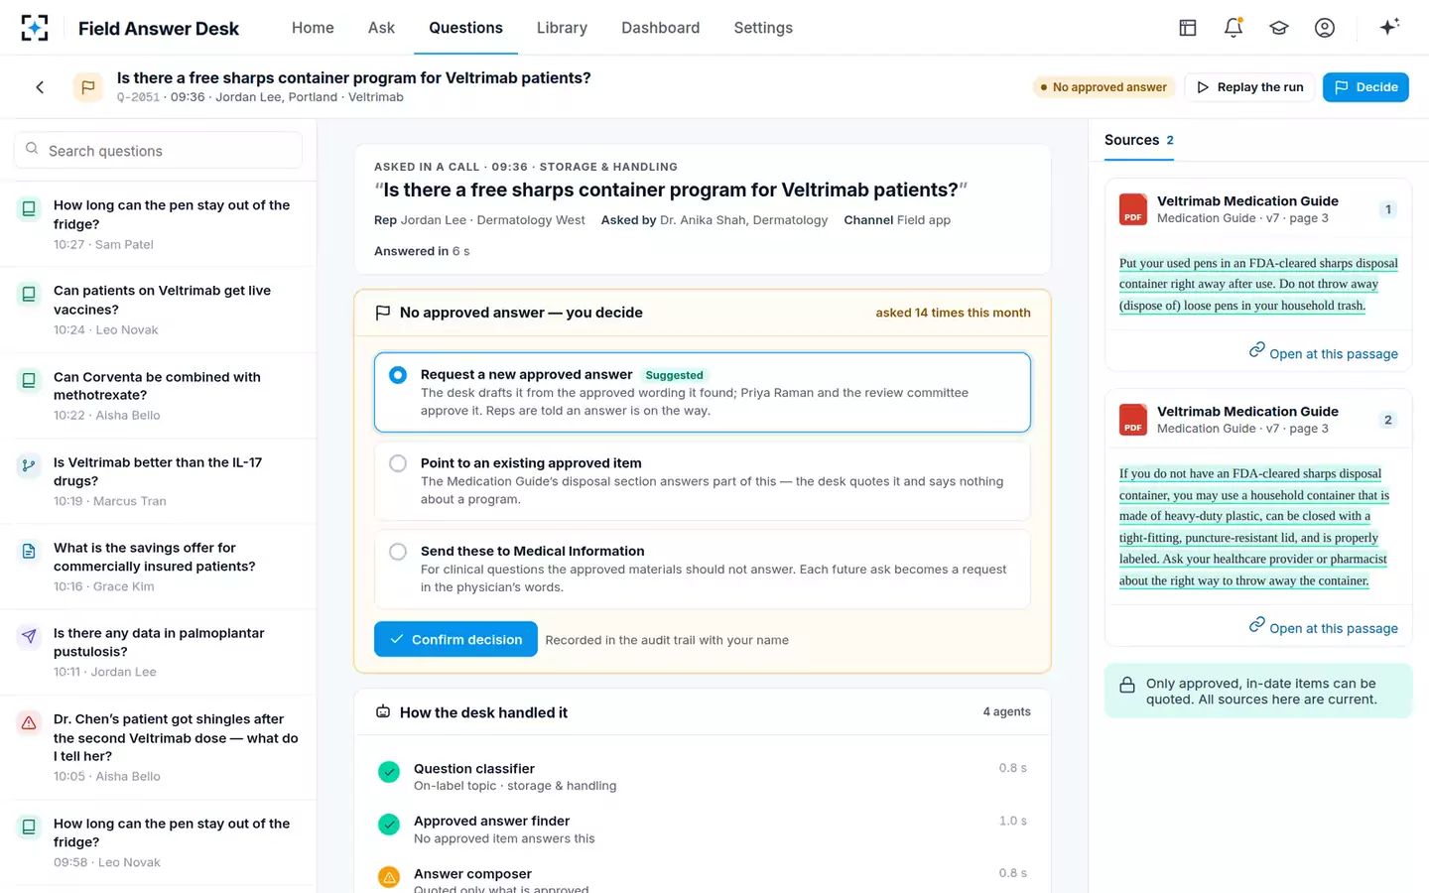Open question about data in palmoplantar pustulosis
1429x893 pixels.
pyautogui.click(x=158, y=652)
